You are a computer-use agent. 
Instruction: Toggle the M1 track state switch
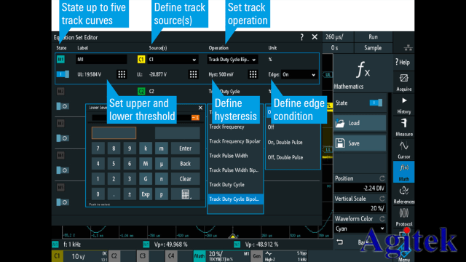63,74
